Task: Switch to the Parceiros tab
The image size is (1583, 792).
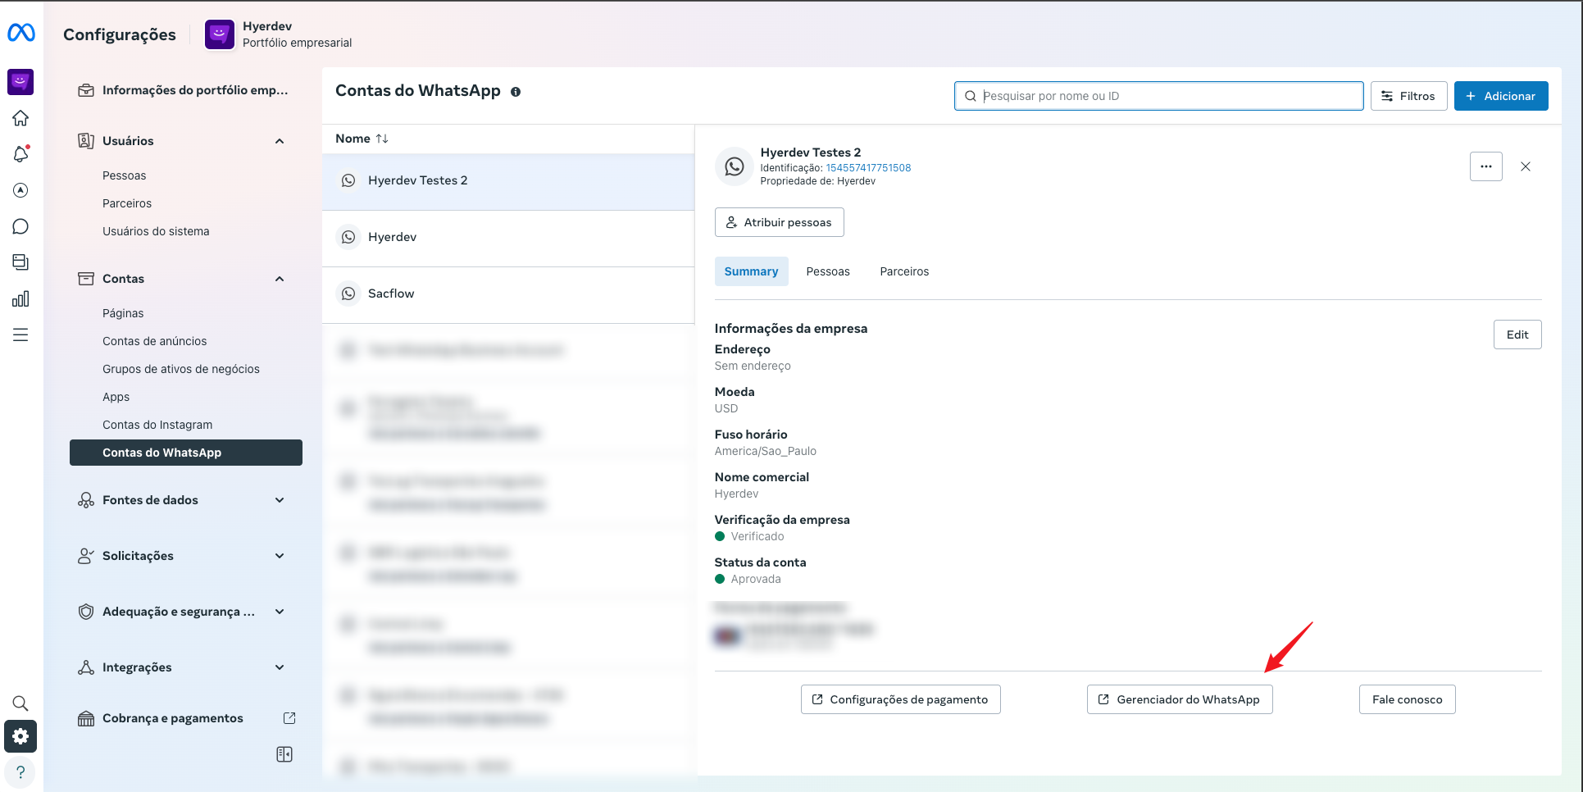Action: 904,271
